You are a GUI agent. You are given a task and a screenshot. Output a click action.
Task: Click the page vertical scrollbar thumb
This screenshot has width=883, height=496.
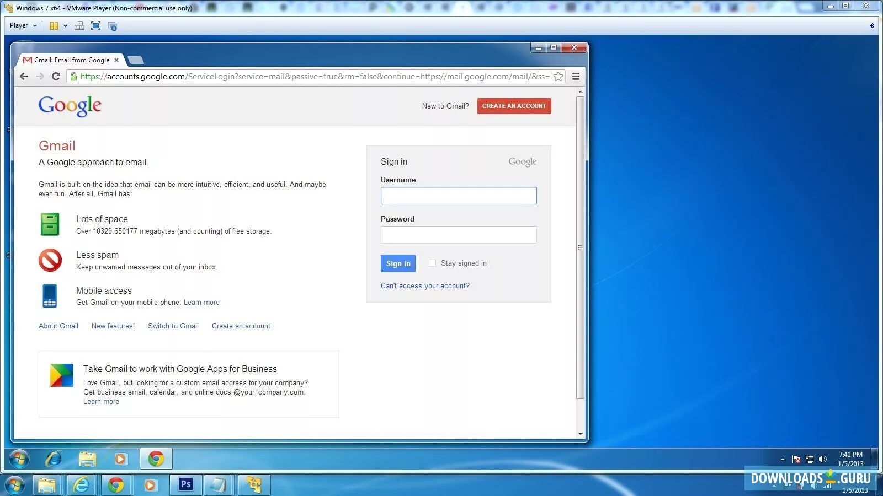point(580,247)
